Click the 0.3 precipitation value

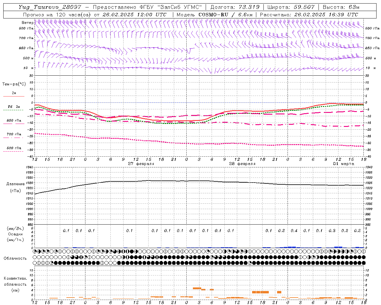(x=332, y=231)
